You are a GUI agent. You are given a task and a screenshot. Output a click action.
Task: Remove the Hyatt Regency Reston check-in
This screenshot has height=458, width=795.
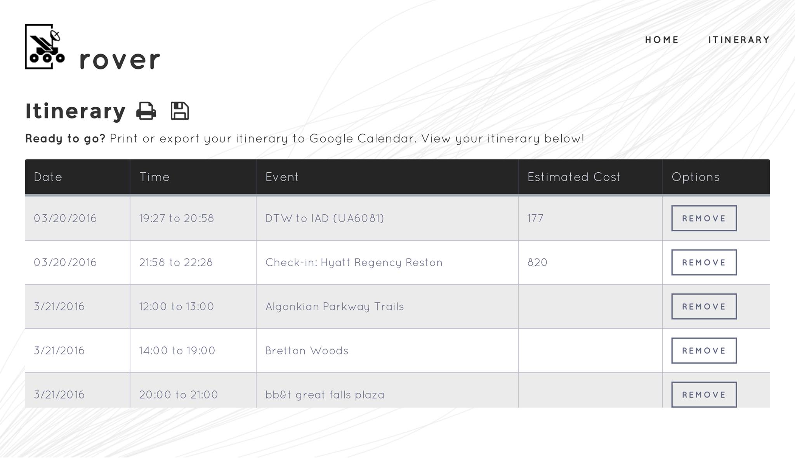pyautogui.click(x=704, y=262)
